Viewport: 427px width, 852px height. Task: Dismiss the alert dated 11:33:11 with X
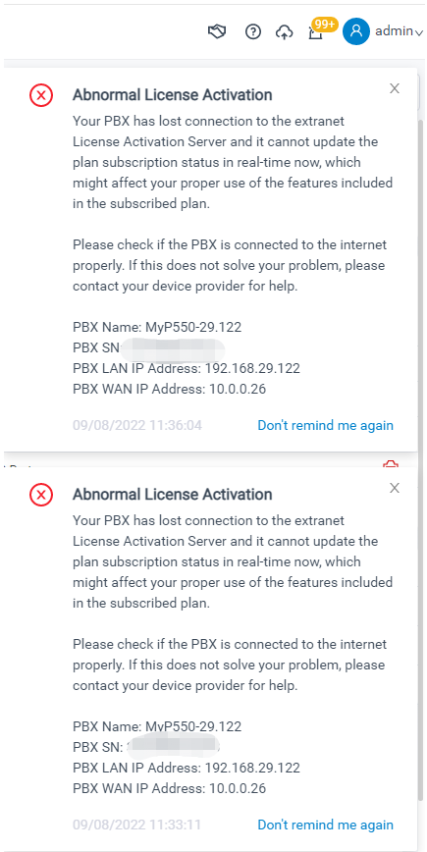click(395, 488)
